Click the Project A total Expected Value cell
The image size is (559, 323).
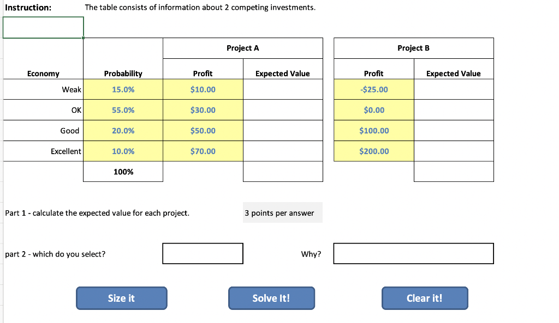tap(282, 172)
